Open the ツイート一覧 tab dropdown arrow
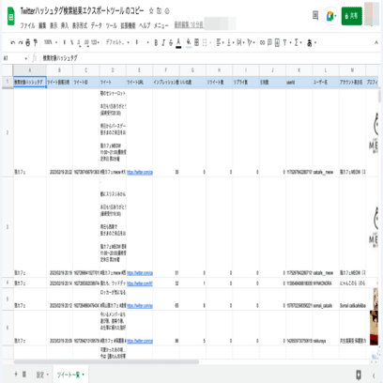Screen dimensions: 383x383 [x=84, y=375]
